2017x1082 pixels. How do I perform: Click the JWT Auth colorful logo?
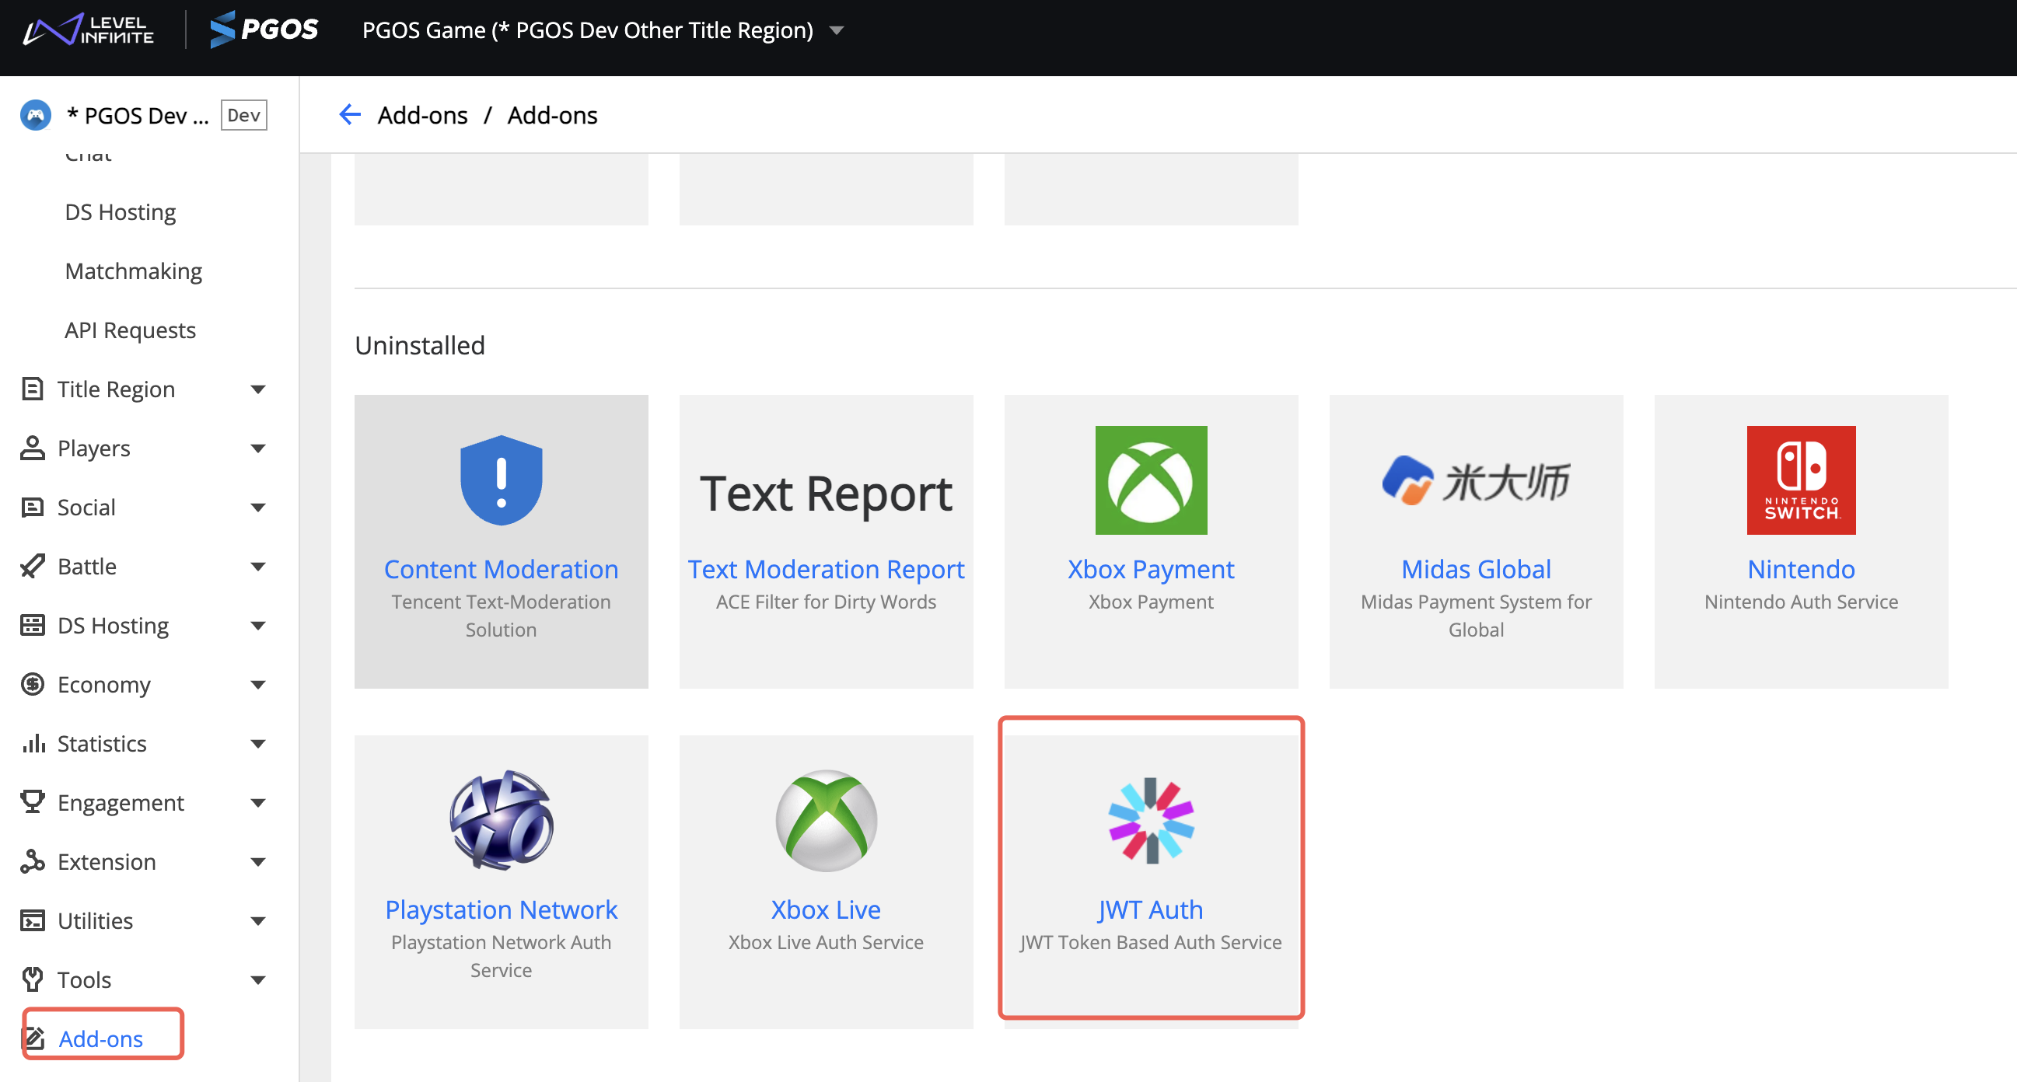pyautogui.click(x=1150, y=820)
